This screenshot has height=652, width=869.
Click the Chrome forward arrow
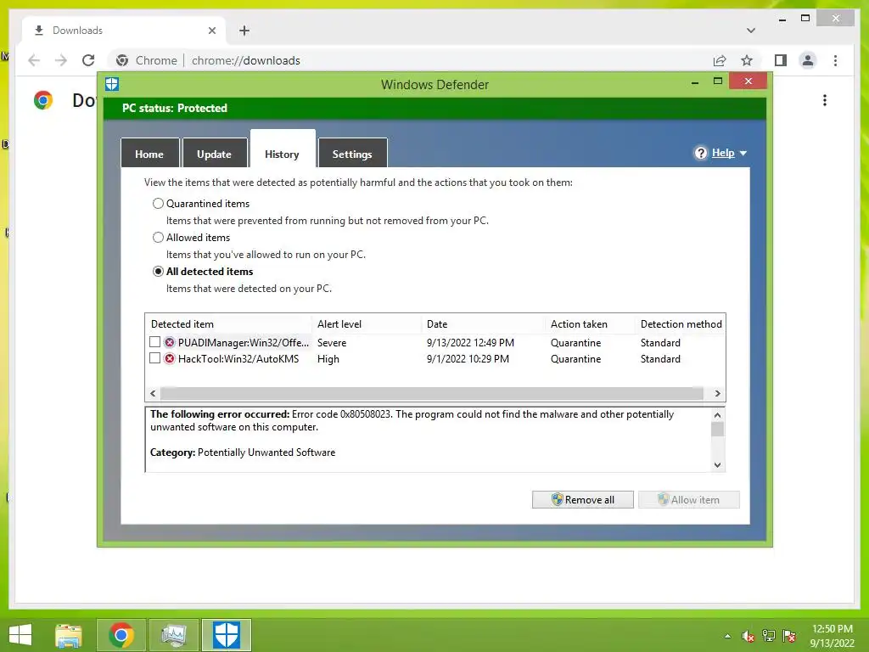click(61, 60)
